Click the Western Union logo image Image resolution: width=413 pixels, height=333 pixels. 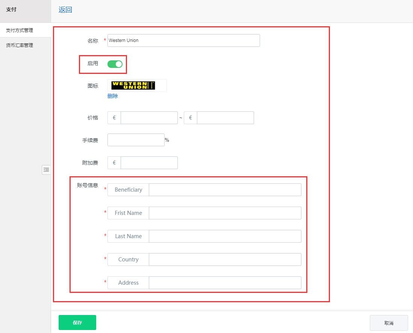click(133, 85)
